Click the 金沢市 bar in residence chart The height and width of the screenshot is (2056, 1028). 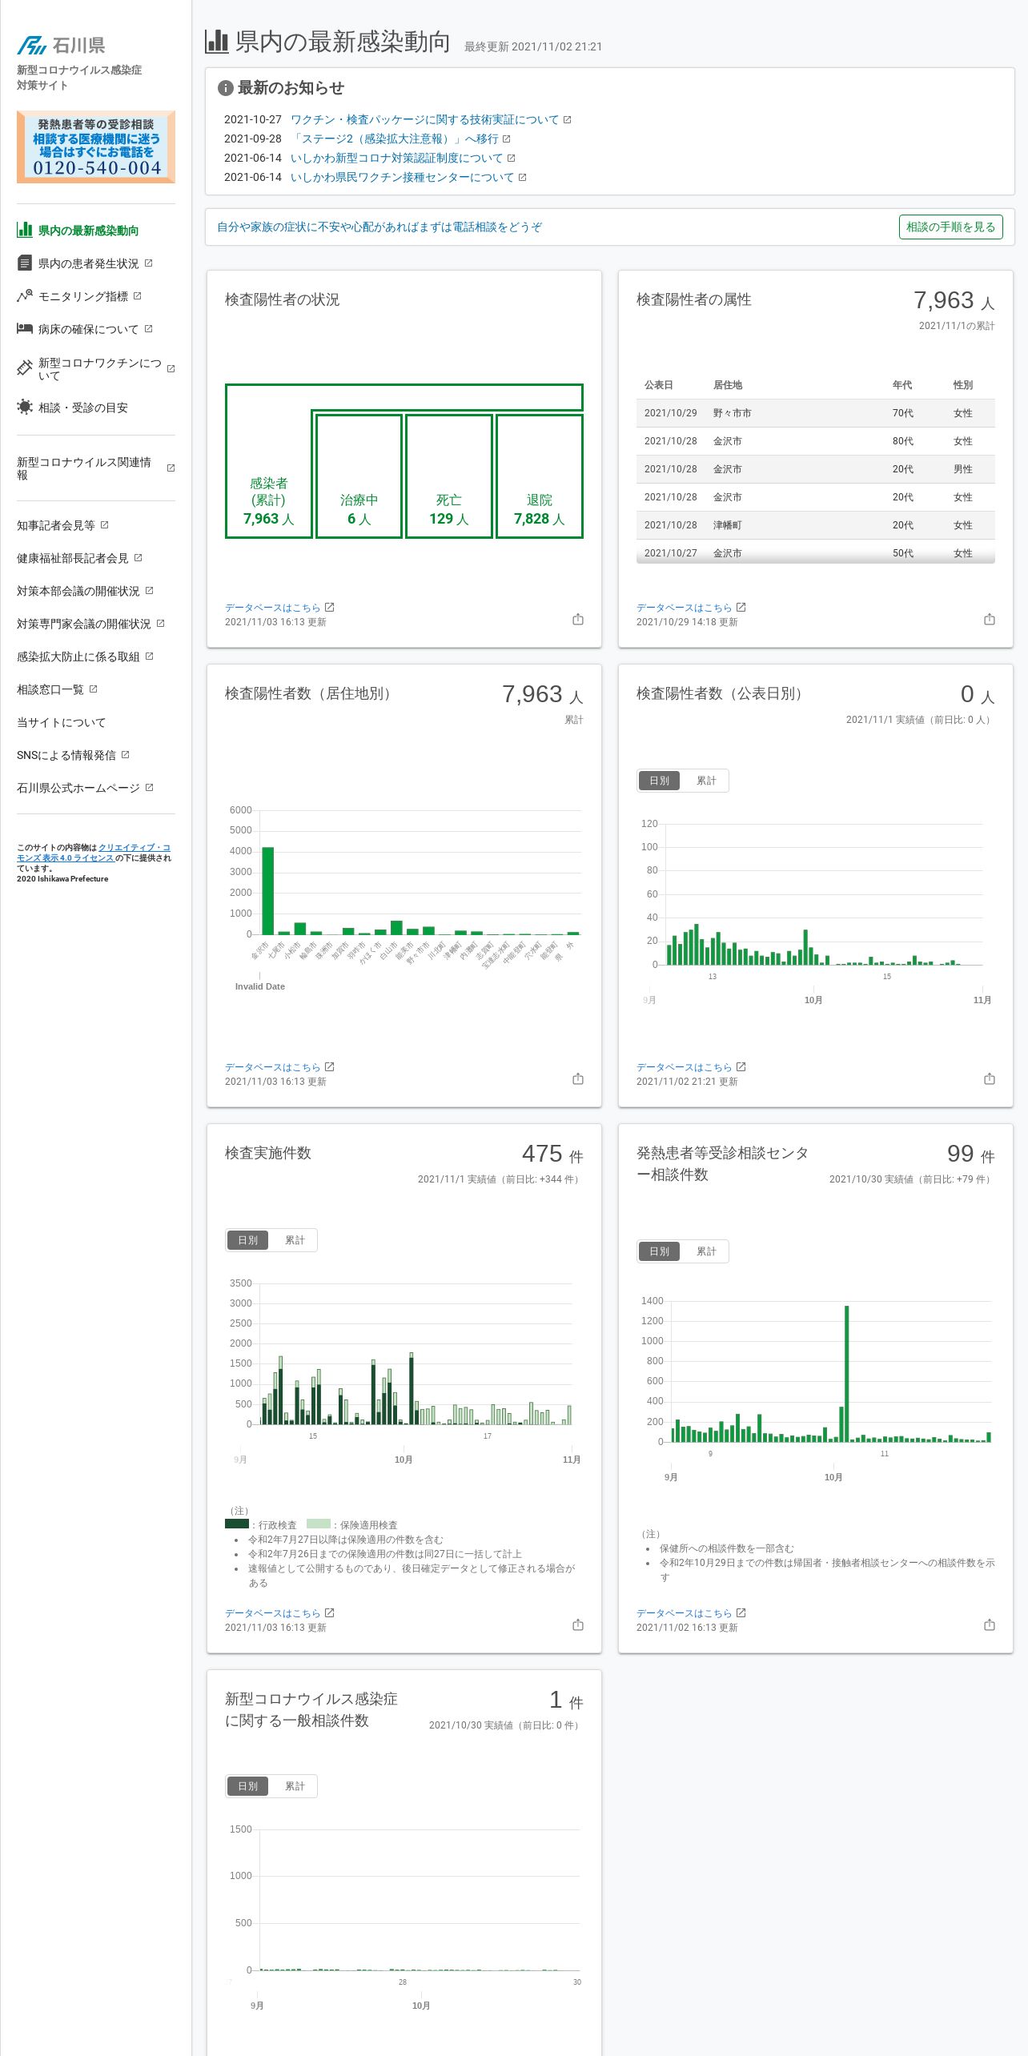[x=268, y=890]
